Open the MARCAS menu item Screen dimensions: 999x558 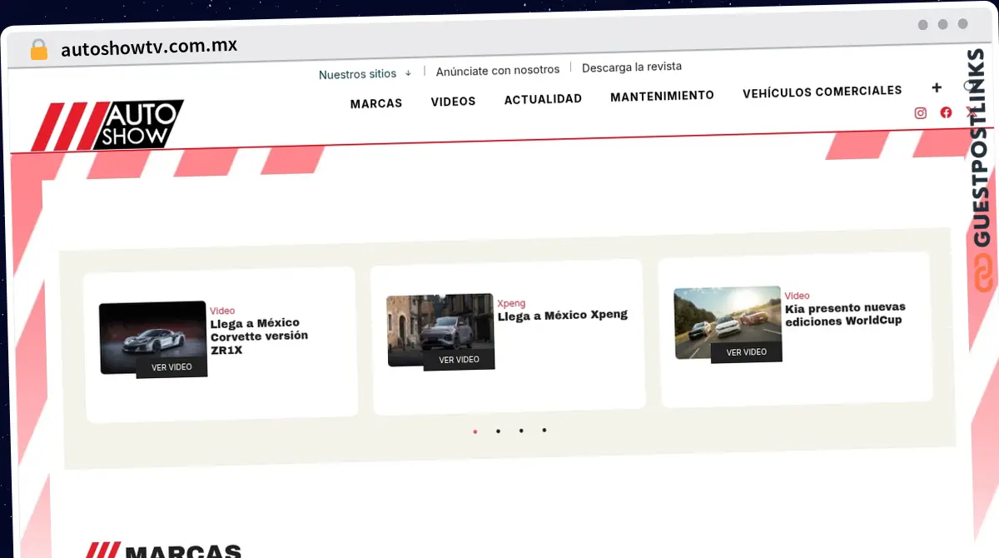point(376,103)
